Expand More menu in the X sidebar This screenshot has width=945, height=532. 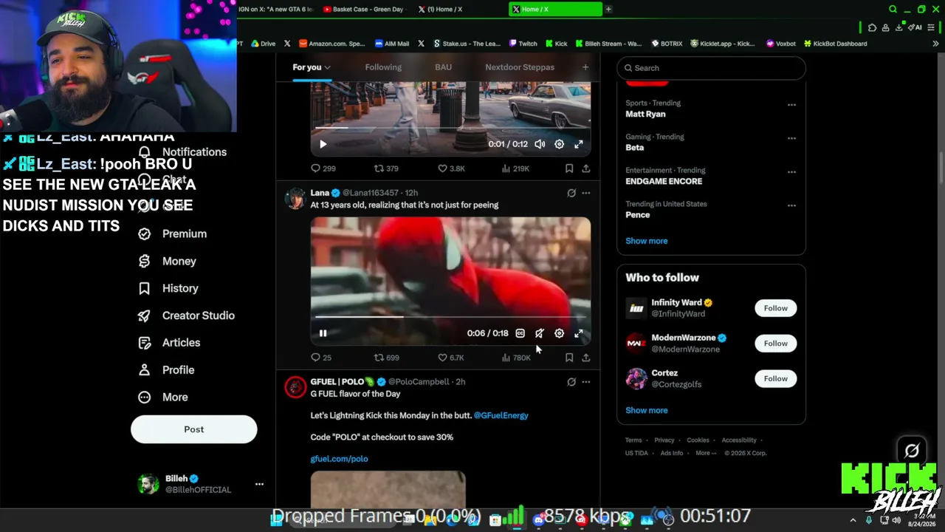pyautogui.click(x=163, y=398)
